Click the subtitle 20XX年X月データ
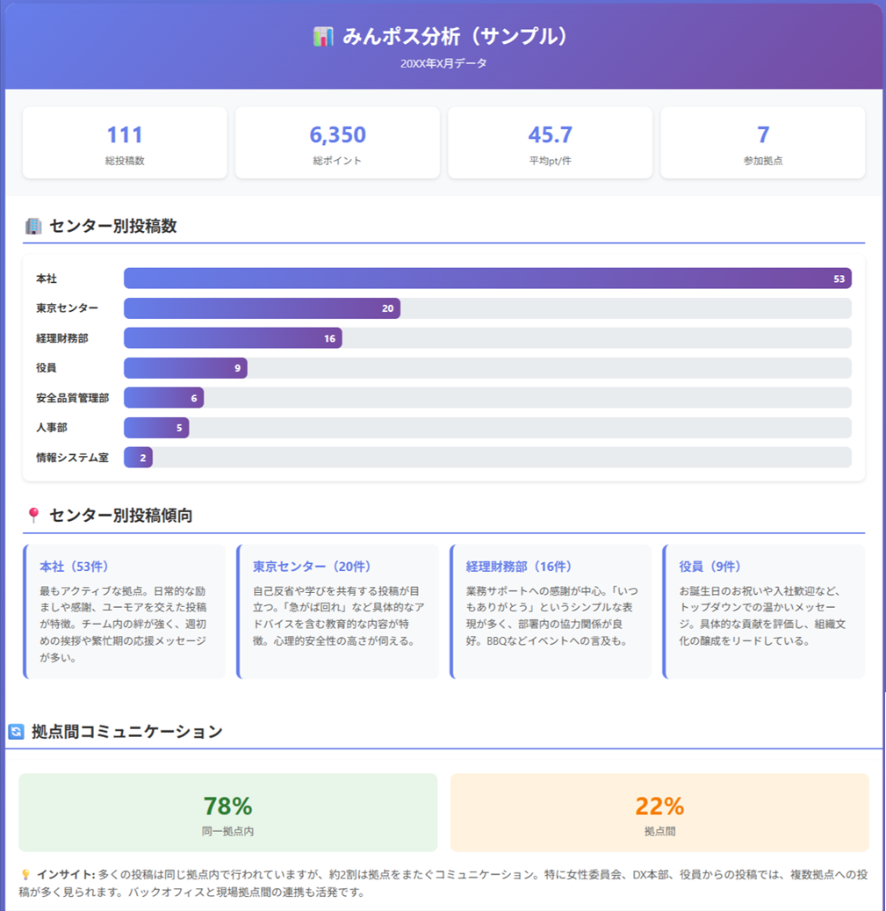The height and width of the screenshot is (911, 886). coord(443,63)
